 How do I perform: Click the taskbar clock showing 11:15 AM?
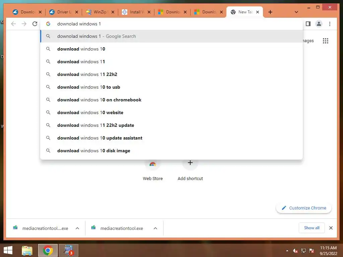(328, 250)
